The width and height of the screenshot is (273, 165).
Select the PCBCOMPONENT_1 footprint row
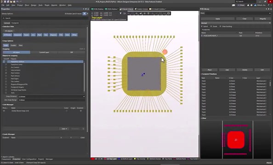[236, 36]
